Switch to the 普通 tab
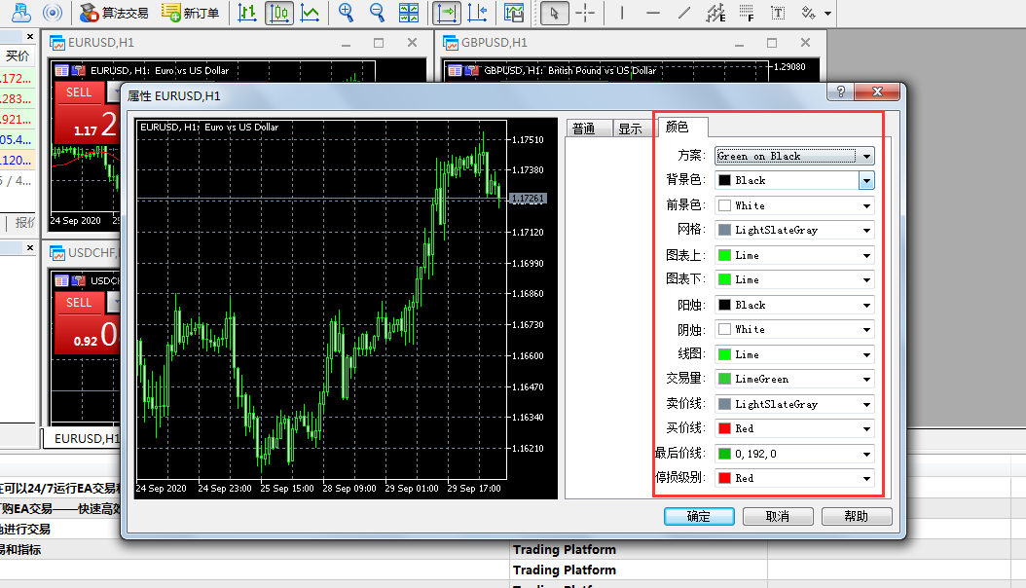Viewport: 1026px width, 588px height. [584, 129]
